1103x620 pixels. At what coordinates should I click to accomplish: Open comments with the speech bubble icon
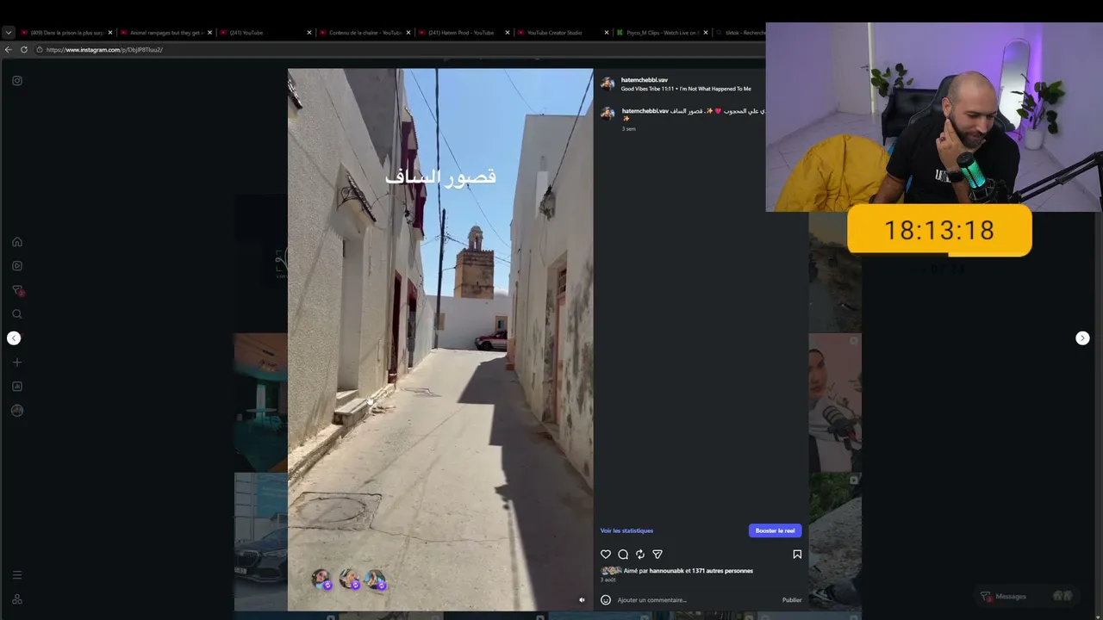(623, 555)
